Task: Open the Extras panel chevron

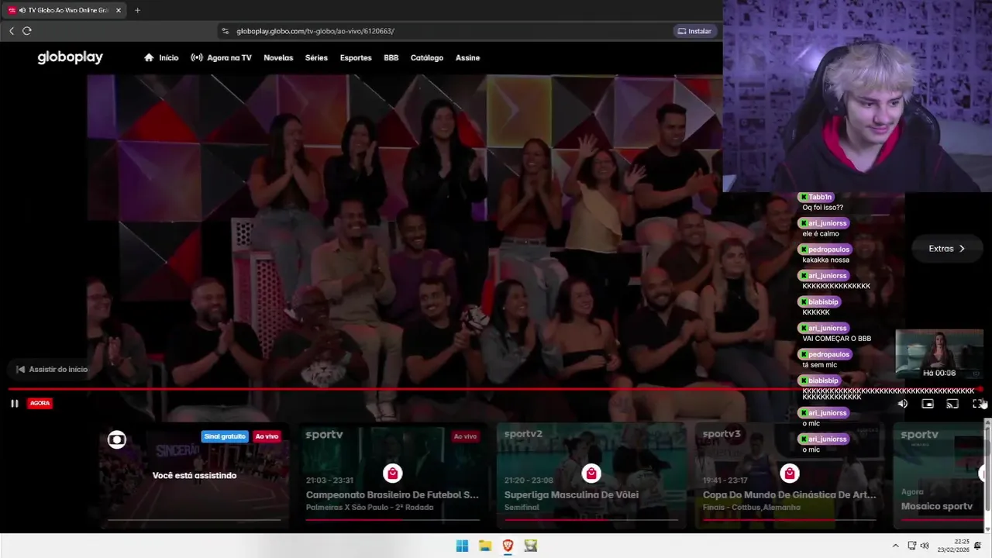Action: pos(962,249)
